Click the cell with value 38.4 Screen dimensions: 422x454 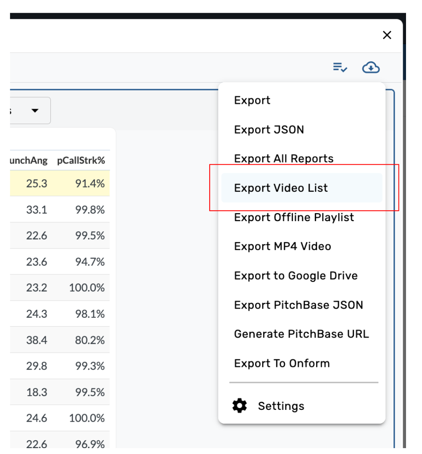(x=37, y=340)
